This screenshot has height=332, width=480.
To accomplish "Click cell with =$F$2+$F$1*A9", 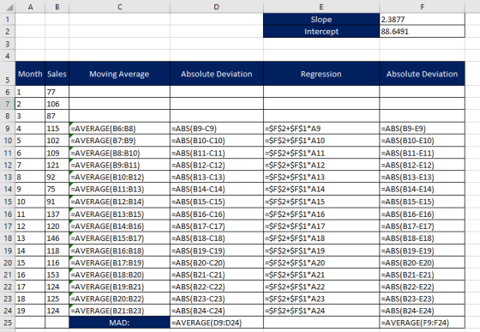I will pos(321,129).
